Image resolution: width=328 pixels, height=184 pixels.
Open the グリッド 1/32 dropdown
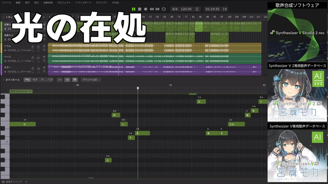coord(91,80)
